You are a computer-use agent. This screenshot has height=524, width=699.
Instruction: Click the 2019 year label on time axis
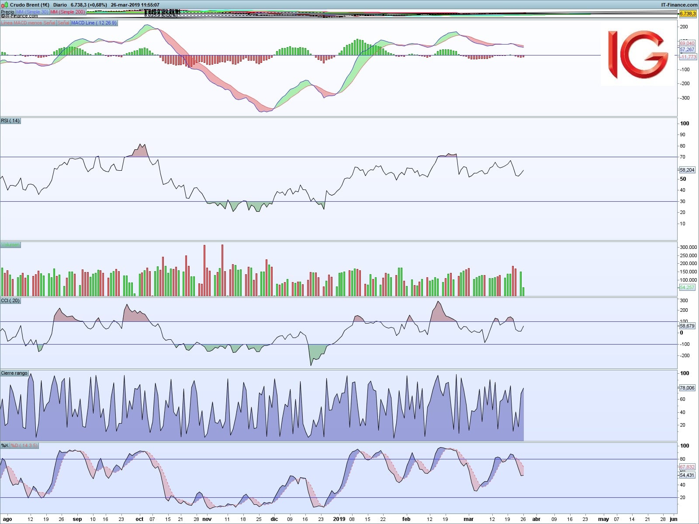(339, 519)
